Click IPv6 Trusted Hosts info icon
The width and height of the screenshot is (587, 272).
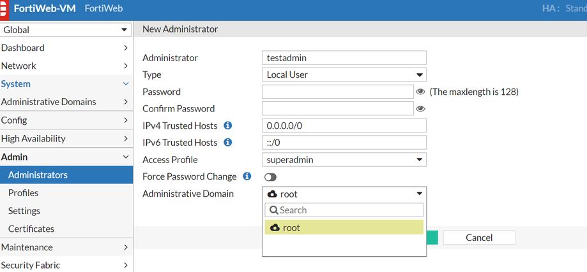click(228, 143)
